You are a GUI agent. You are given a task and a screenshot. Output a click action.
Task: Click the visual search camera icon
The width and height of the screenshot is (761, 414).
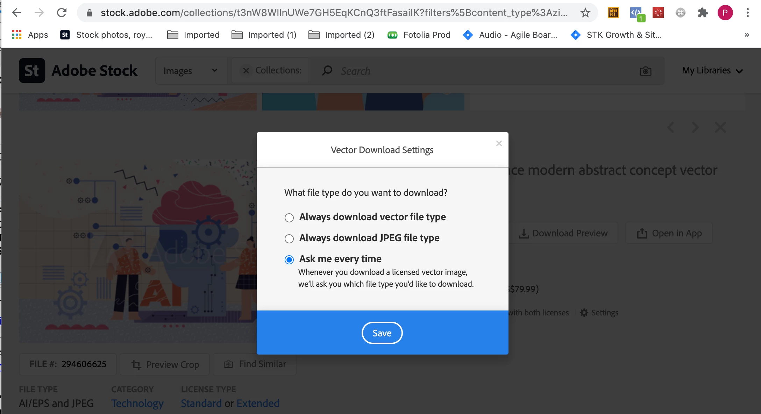click(645, 71)
